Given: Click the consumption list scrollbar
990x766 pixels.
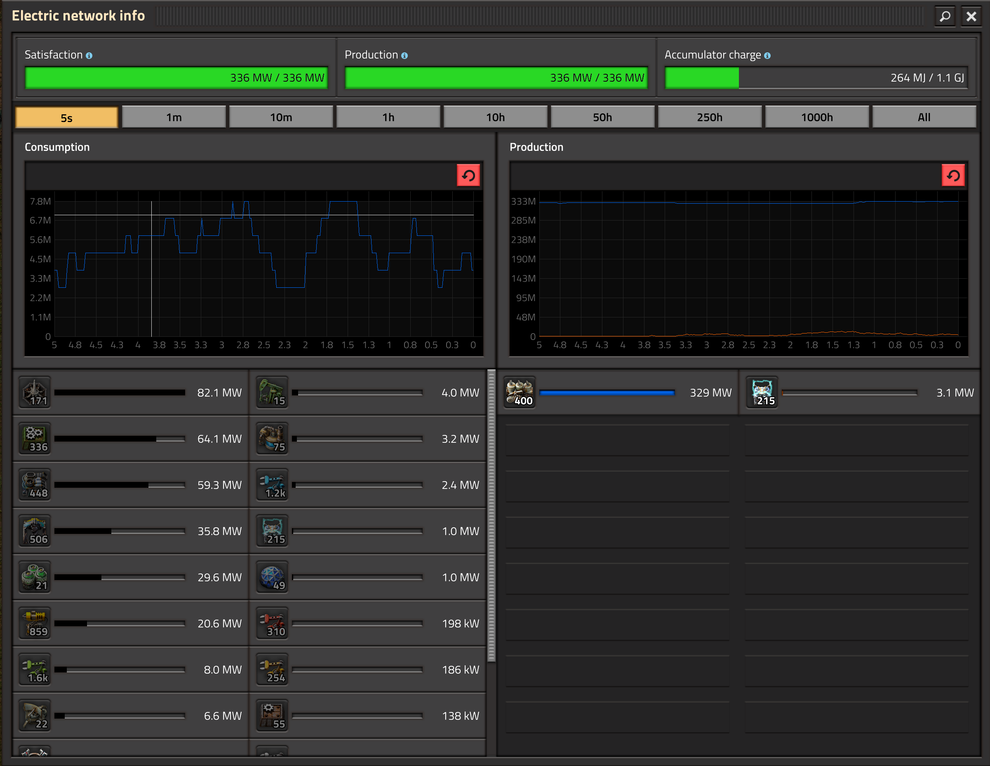Looking at the screenshot, I should pyautogui.click(x=491, y=516).
